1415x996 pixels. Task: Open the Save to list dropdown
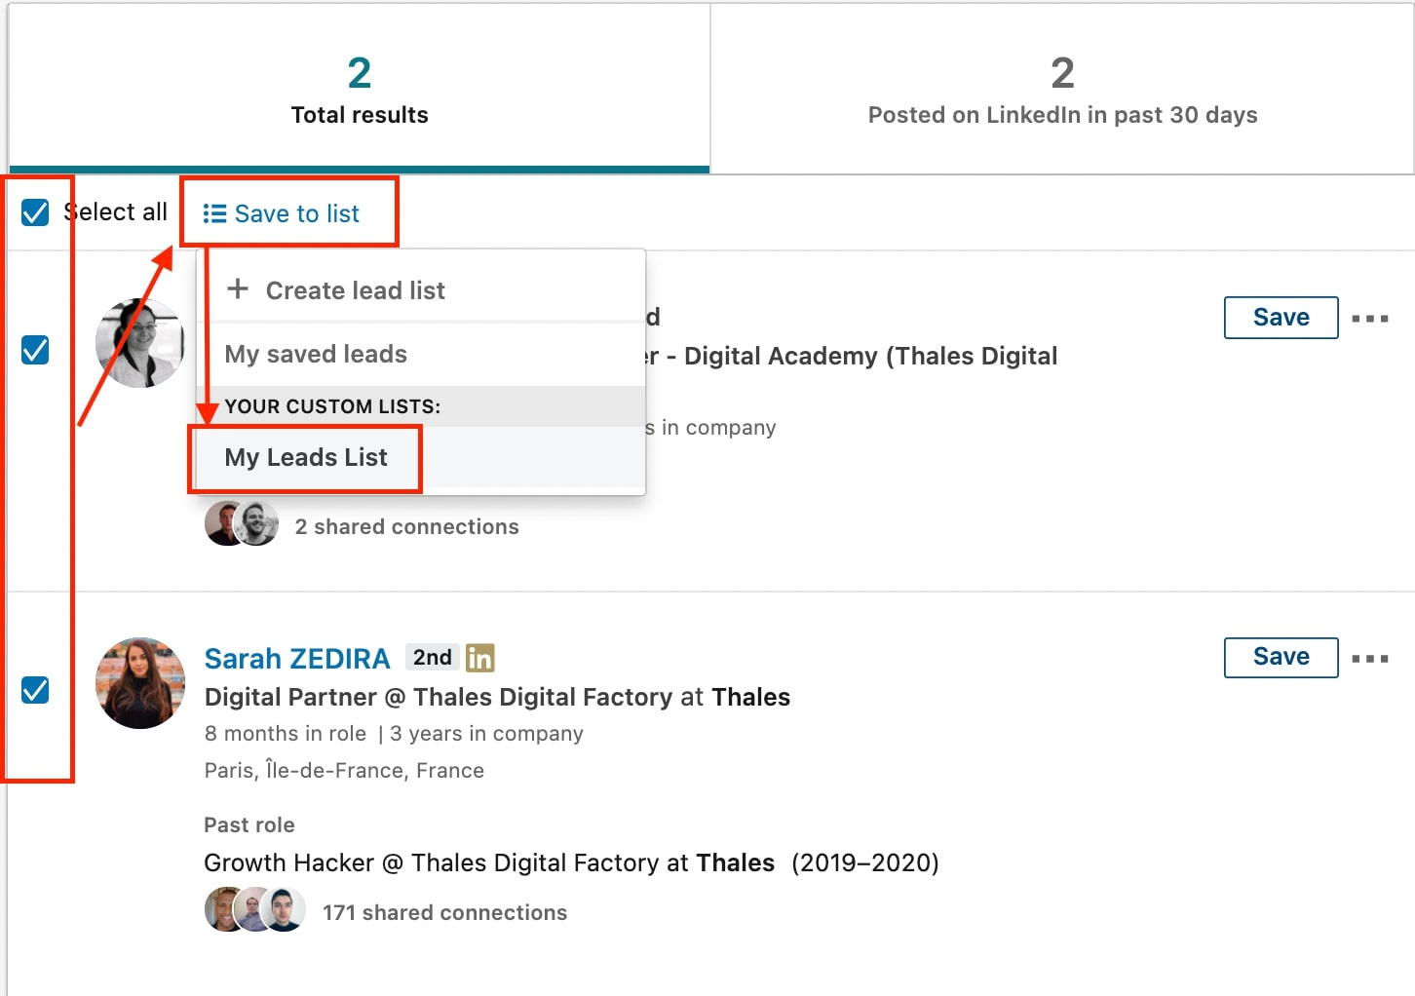click(x=282, y=213)
